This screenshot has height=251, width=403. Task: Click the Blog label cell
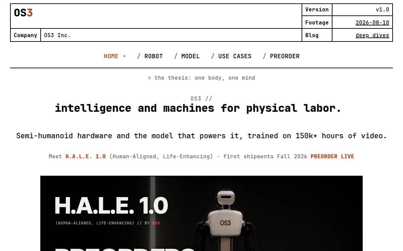coord(317,35)
